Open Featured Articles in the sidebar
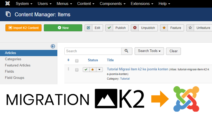Image resolution: width=212 pixels, height=113 pixels. pyautogui.click(x=18, y=65)
